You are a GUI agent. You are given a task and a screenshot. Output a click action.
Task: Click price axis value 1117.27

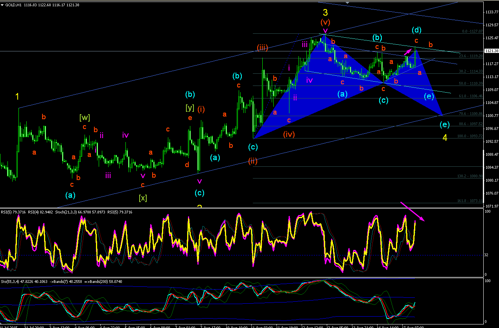click(x=492, y=64)
